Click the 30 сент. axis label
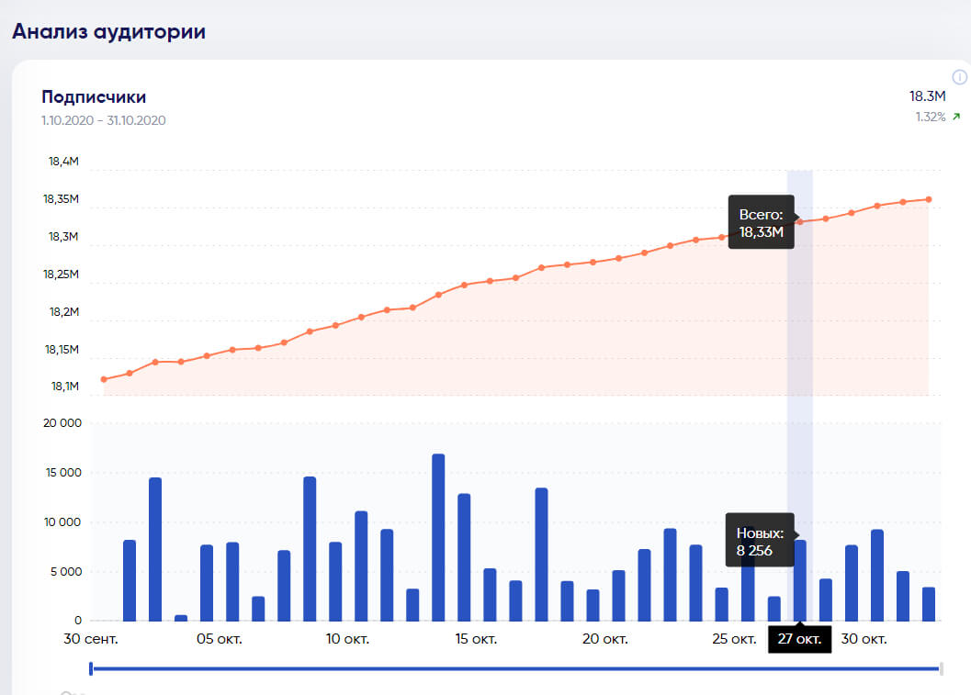Image resolution: width=971 pixels, height=695 pixels. tap(91, 639)
